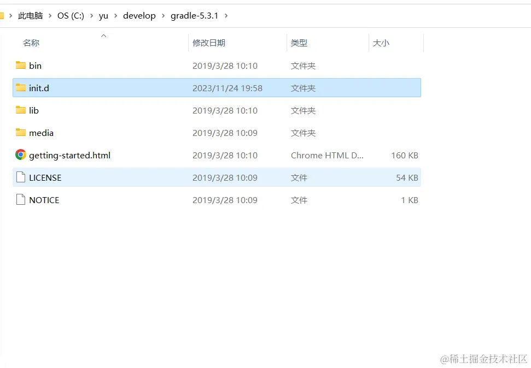The width and height of the screenshot is (531, 368).
Task: Expand the chevron after gradle-5.3.1 in the path
Action: [226, 15]
